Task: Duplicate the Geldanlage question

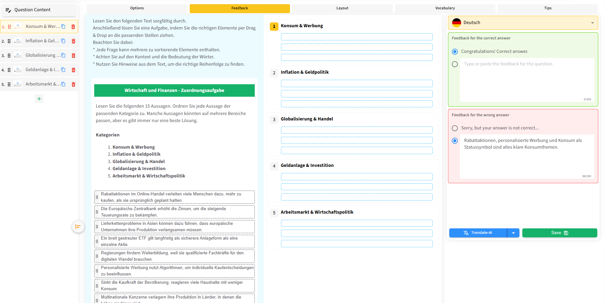Action: (x=63, y=70)
